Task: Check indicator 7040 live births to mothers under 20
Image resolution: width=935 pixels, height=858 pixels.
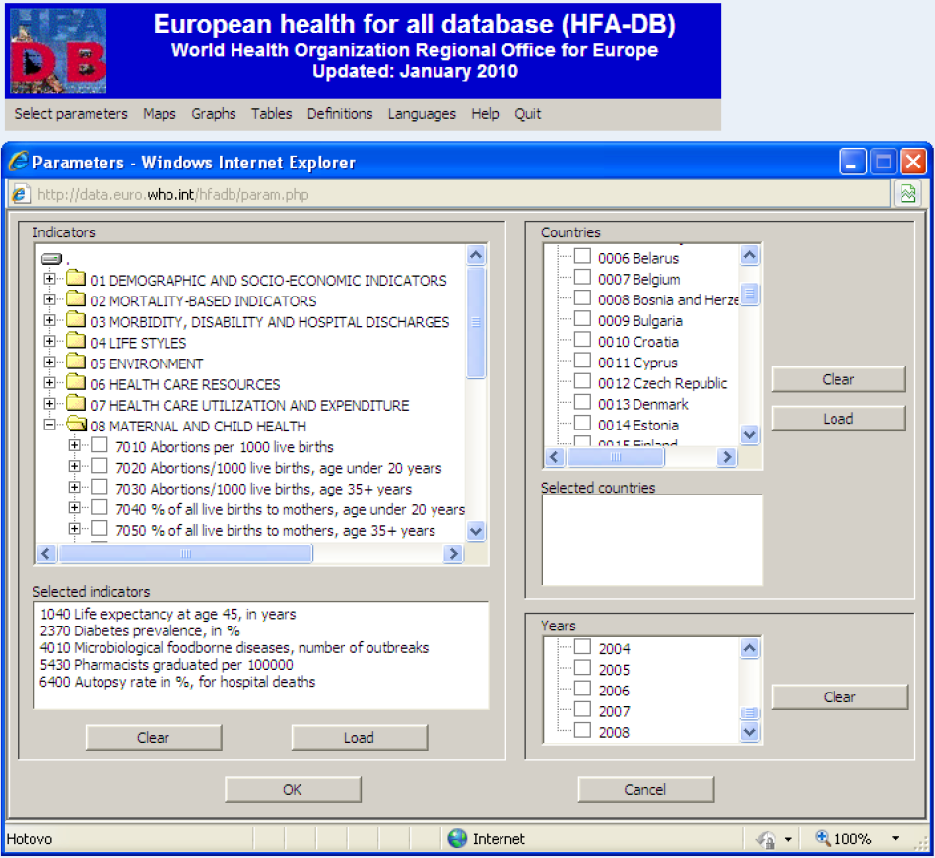Action: pos(100,507)
